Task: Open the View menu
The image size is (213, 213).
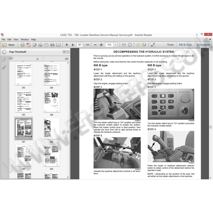Action: coord(16,40)
